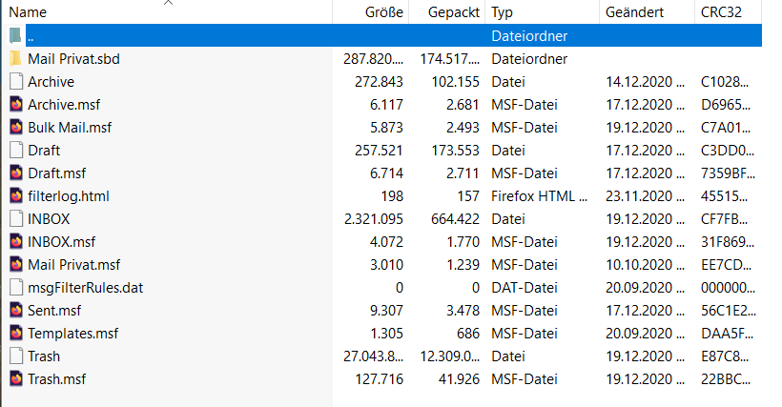This screenshot has width=782, height=407.
Task: Click the blank Draft file icon
Action: (15, 151)
